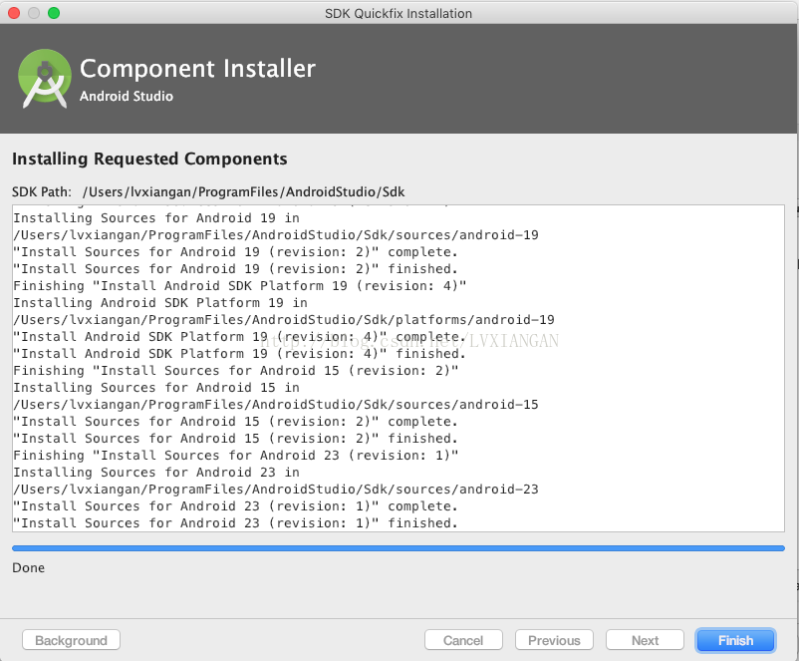The width and height of the screenshot is (799, 661).
Task: Click 'Install Sources for Android 15' finished line
Action: pos(236,438)
